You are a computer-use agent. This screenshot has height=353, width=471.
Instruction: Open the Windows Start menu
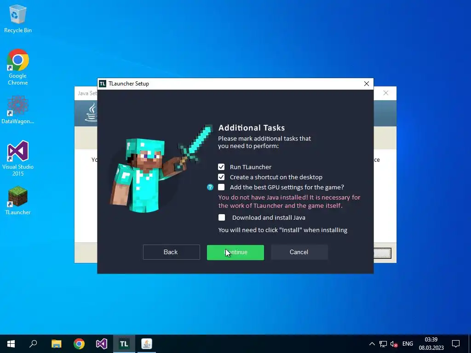(11, 344)
